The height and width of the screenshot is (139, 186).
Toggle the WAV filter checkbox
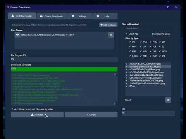[x=141, y=51]
